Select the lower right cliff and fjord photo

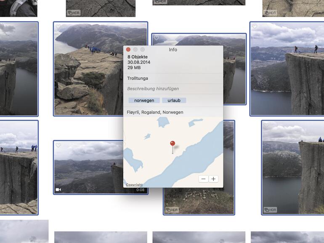click(x=292, y=167)
